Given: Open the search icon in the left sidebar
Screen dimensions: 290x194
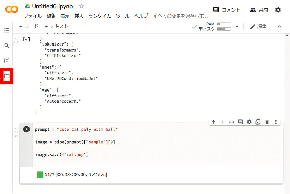Looking at the screenshot, I should click(7, 46).
